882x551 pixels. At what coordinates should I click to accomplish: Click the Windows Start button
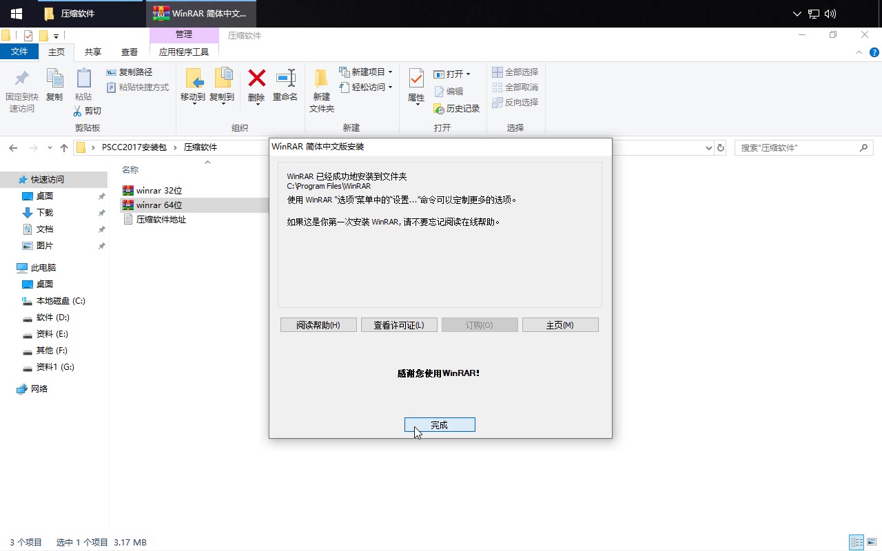[x=16, y=14]
